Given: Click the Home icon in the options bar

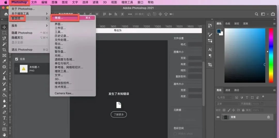Looking at the screenshot, I should click(x=6, y=14).
